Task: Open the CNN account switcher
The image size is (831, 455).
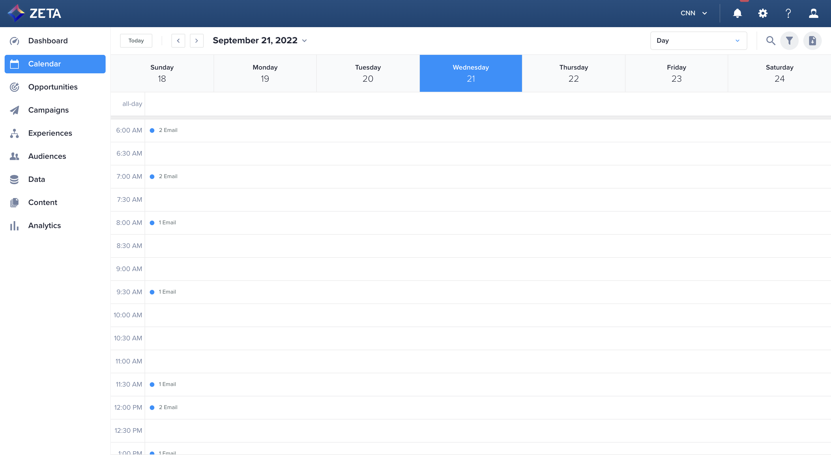Action: click(x=694, y=13)
